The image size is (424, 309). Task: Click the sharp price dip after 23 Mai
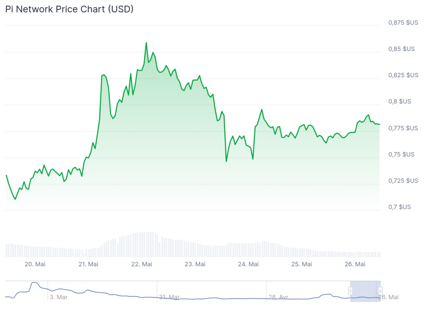[226, 161]
